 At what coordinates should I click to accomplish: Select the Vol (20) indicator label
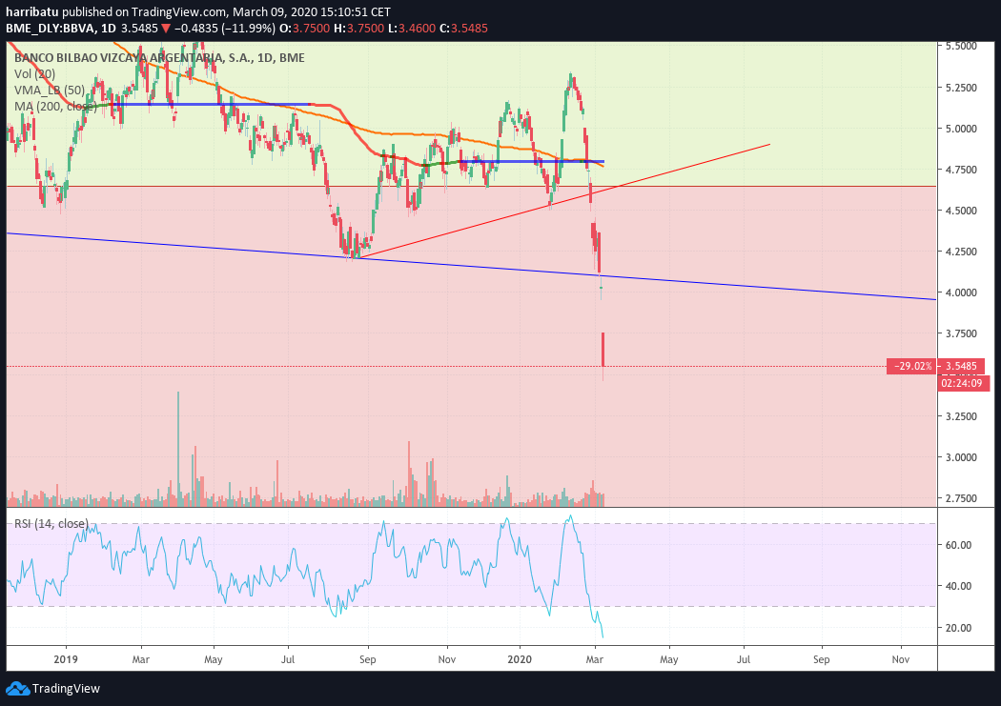tap(34, 74)
